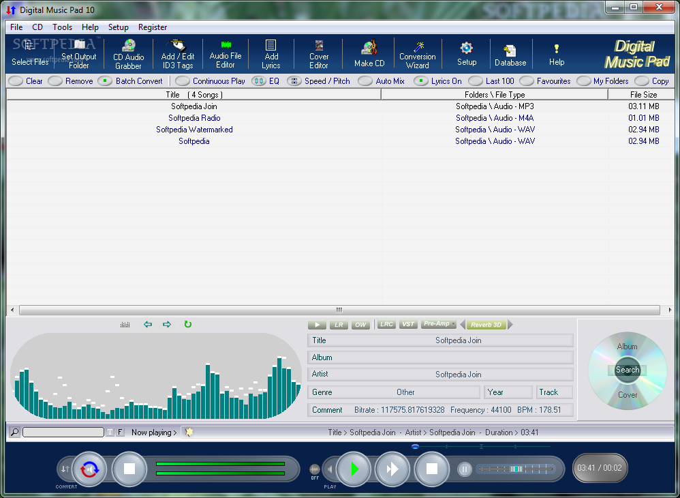Viewport: 680px width, 498px height.
Task: Click next effect arrow right of Reverb 3D
Action: click(x=510, y=324)
